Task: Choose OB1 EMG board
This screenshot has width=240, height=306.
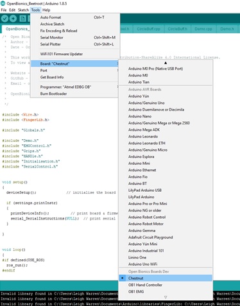Action: pos(166,292)
